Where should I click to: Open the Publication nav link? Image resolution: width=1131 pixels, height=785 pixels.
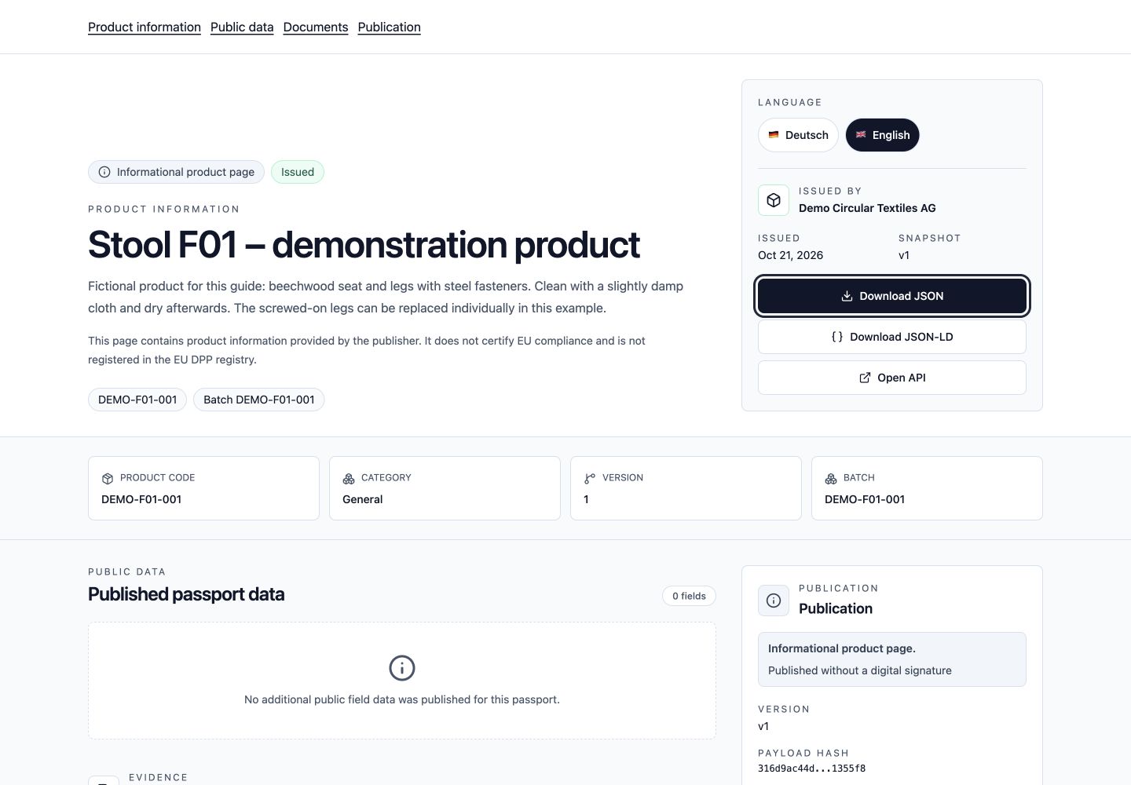pyautogui.click(x=390, y=27)
